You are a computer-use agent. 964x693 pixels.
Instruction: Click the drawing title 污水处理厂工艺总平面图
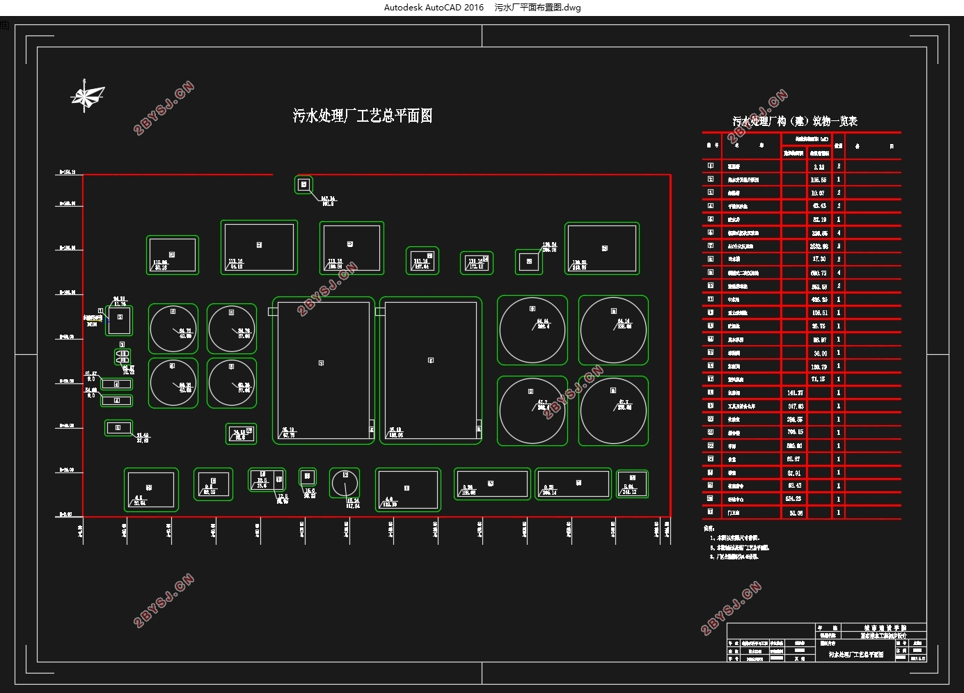pos(363,115)
